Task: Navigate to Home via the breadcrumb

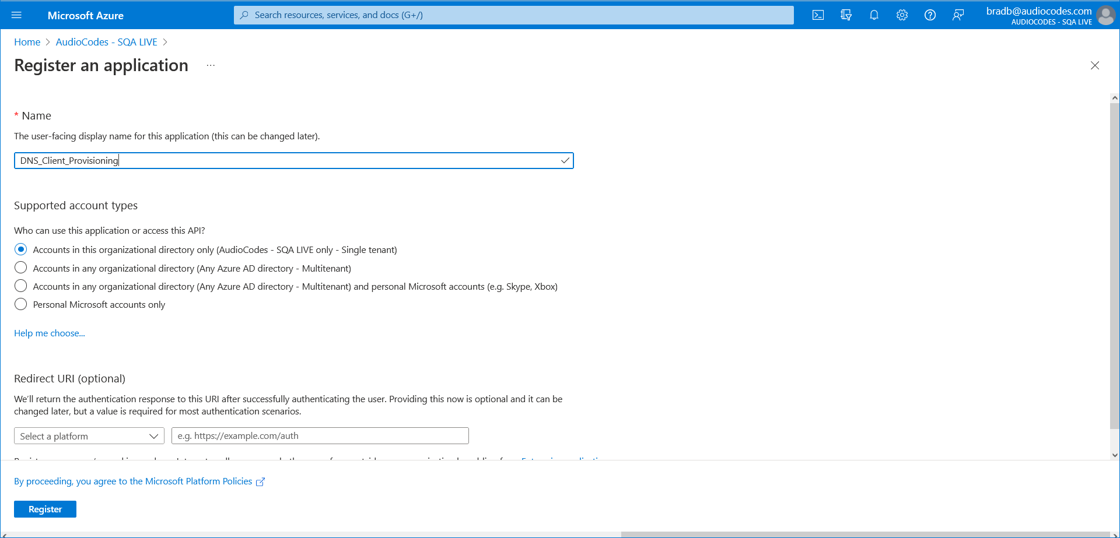Action: [27, 41]
